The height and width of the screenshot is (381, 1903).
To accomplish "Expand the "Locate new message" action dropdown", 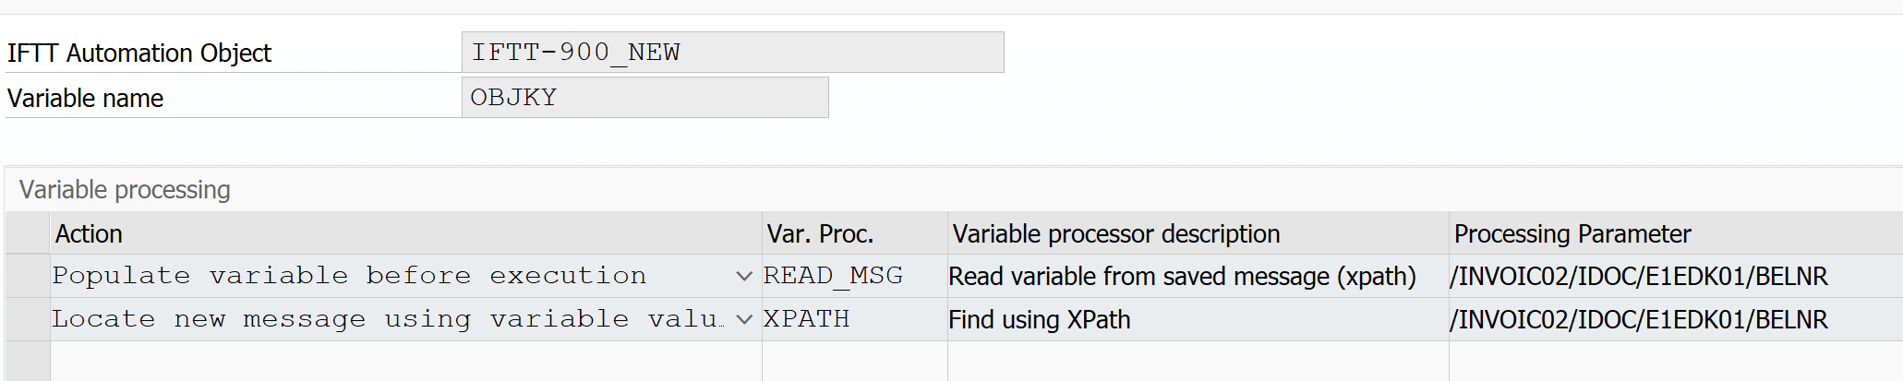I will coord(743,319).
